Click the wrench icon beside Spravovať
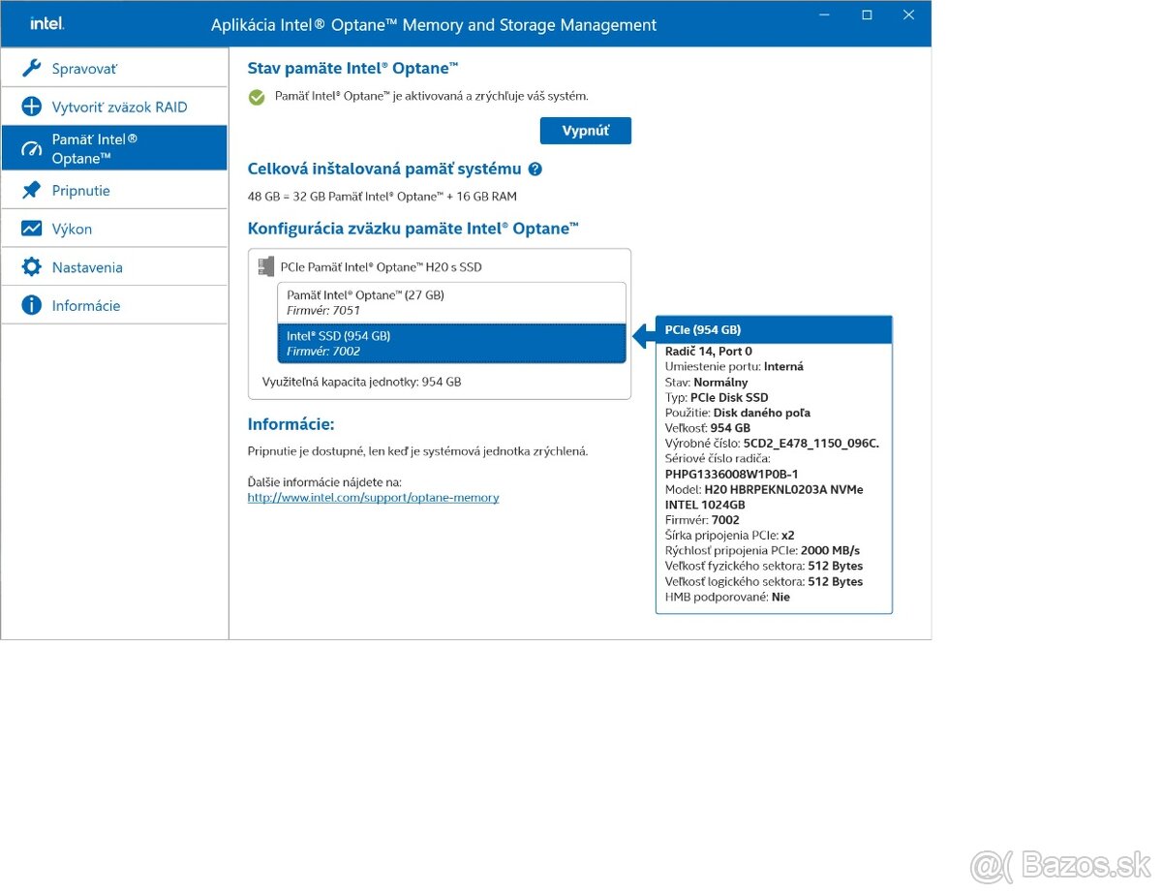 (x=31, y=69)
